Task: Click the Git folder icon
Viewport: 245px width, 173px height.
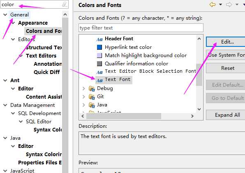Action: (92, 97)
